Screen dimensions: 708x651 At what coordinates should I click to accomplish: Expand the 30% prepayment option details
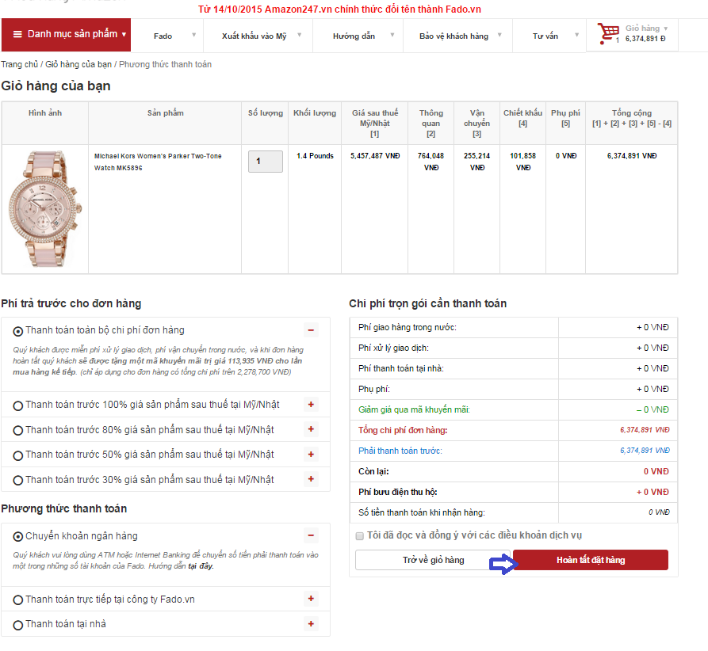pyautogui.click(x=311, y=478)
